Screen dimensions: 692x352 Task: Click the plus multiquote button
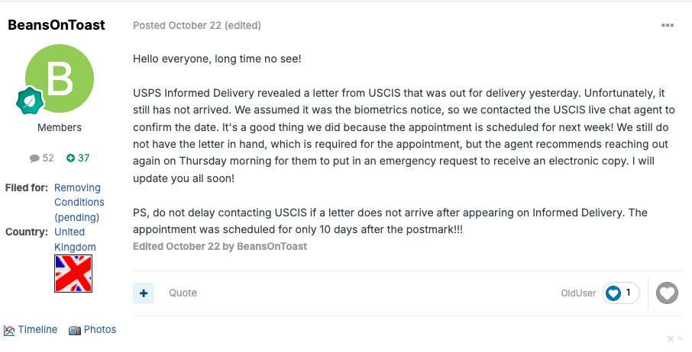[144, 293]
